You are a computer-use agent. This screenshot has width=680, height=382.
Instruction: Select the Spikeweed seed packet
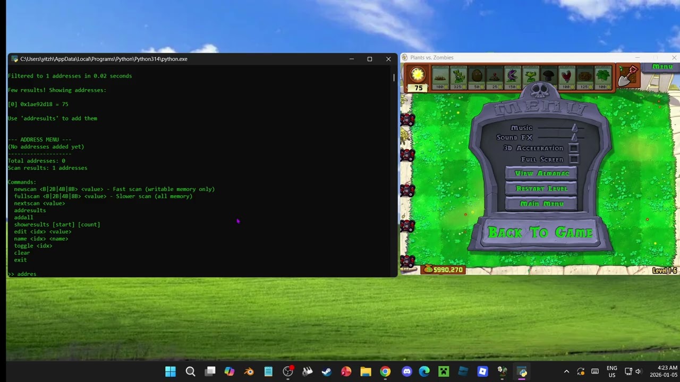(x=440, y=77)
